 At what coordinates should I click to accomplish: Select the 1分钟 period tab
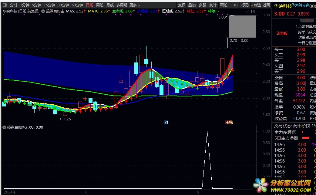[x=25, y=5]
